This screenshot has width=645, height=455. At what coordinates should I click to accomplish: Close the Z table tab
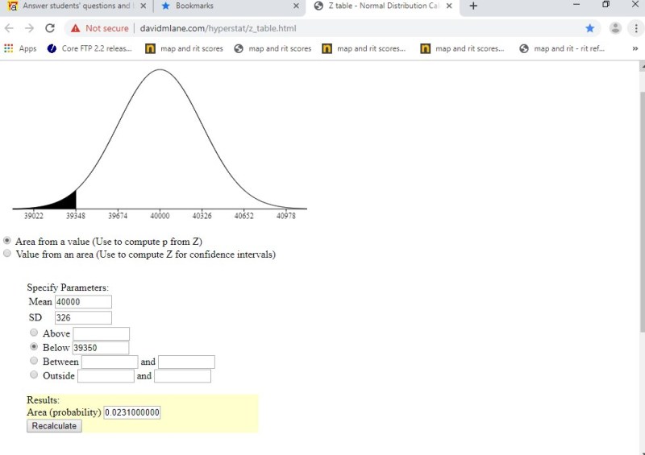449,6
